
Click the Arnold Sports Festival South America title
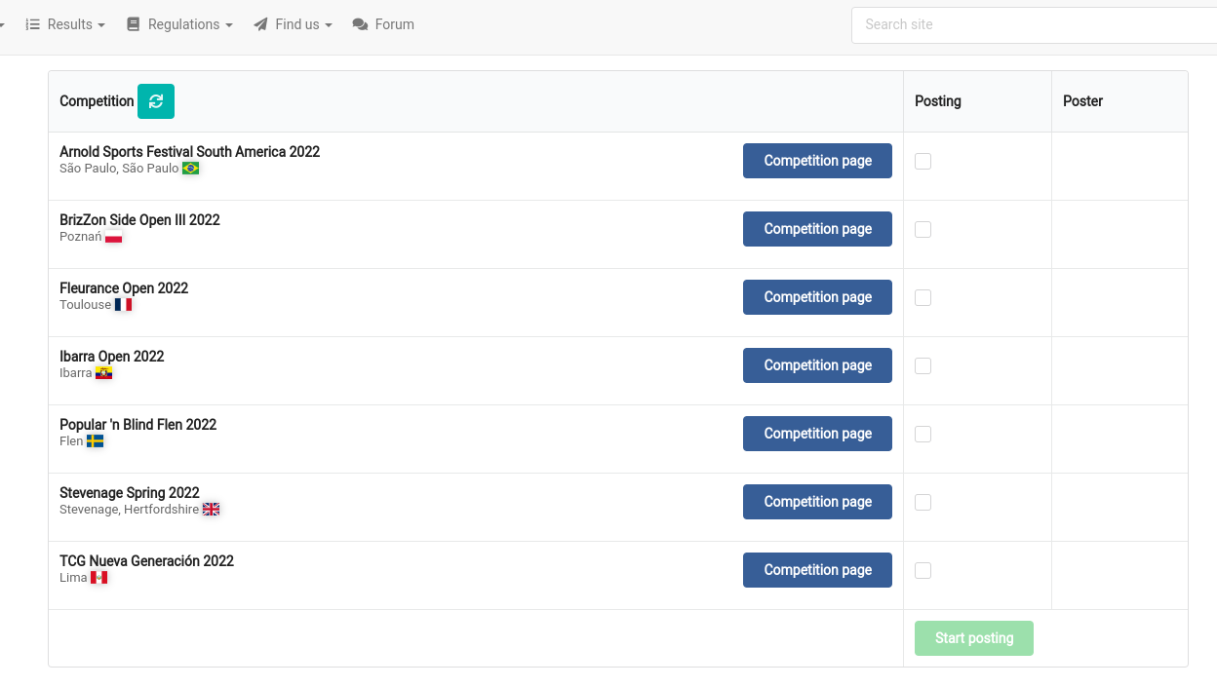pyautogui.click(x=189, y=152)
